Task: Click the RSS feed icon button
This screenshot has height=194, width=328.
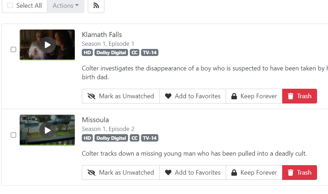Action: [x=96, y=6]
